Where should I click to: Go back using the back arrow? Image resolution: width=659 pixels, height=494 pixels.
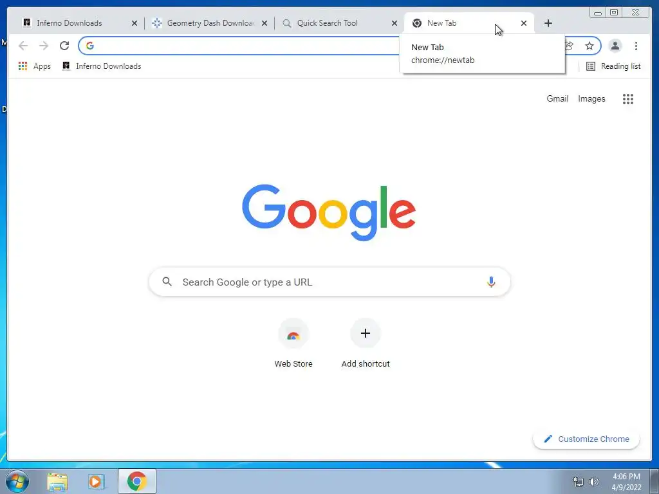(x=23, y=46)
